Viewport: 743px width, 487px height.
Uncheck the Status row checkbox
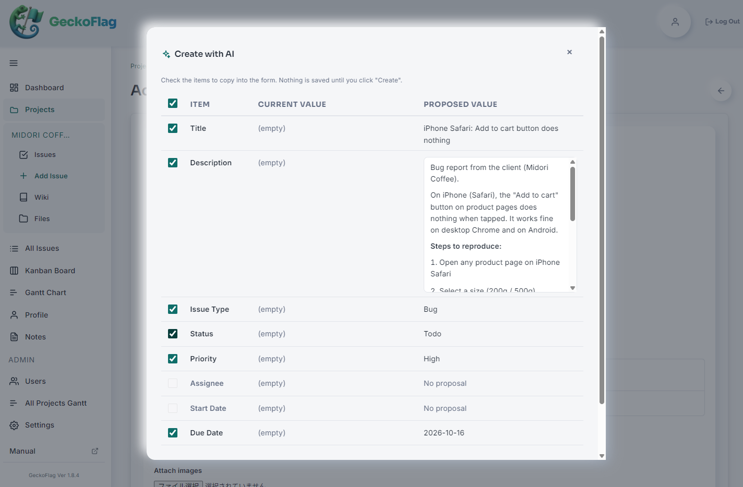(173, 334)
